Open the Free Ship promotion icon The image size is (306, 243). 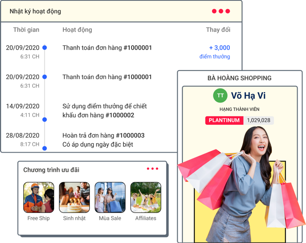click(x=39, y=197)
